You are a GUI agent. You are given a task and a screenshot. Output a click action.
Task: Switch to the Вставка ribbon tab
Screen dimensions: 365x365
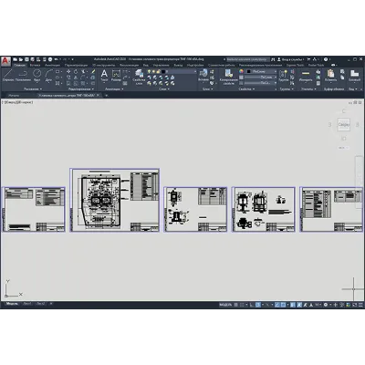(x=35, y=65)
